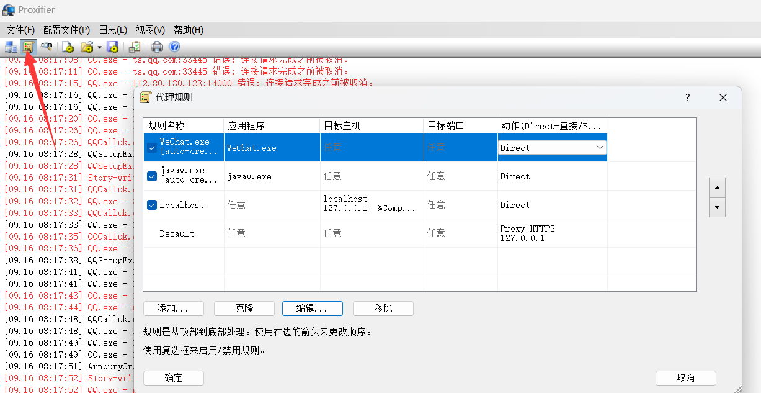Click the Print toolbar icon
This screenshot has height=393, width=761.
tap(157, 47)
